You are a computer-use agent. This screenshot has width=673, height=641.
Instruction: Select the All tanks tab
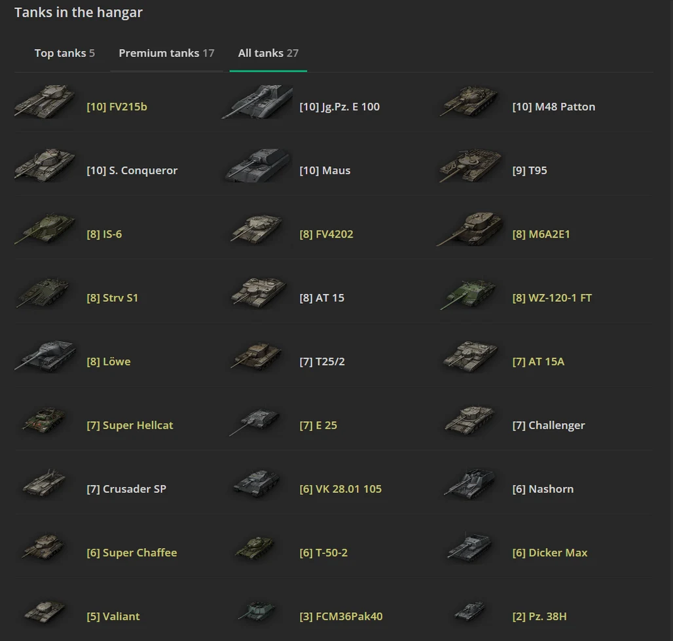268,53
